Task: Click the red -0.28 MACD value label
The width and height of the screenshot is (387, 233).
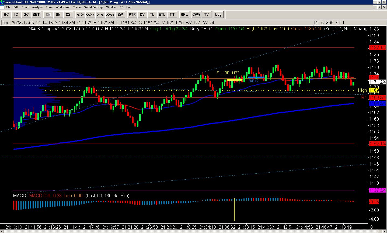Action: [x=374, y=202]
